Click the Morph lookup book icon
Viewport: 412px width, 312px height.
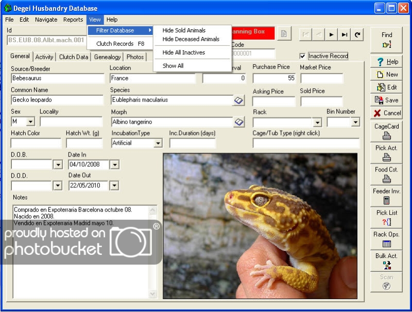click(x=238, y=122)
